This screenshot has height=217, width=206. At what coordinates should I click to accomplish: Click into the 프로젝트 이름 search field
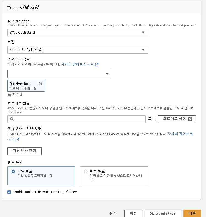(77, 119)
